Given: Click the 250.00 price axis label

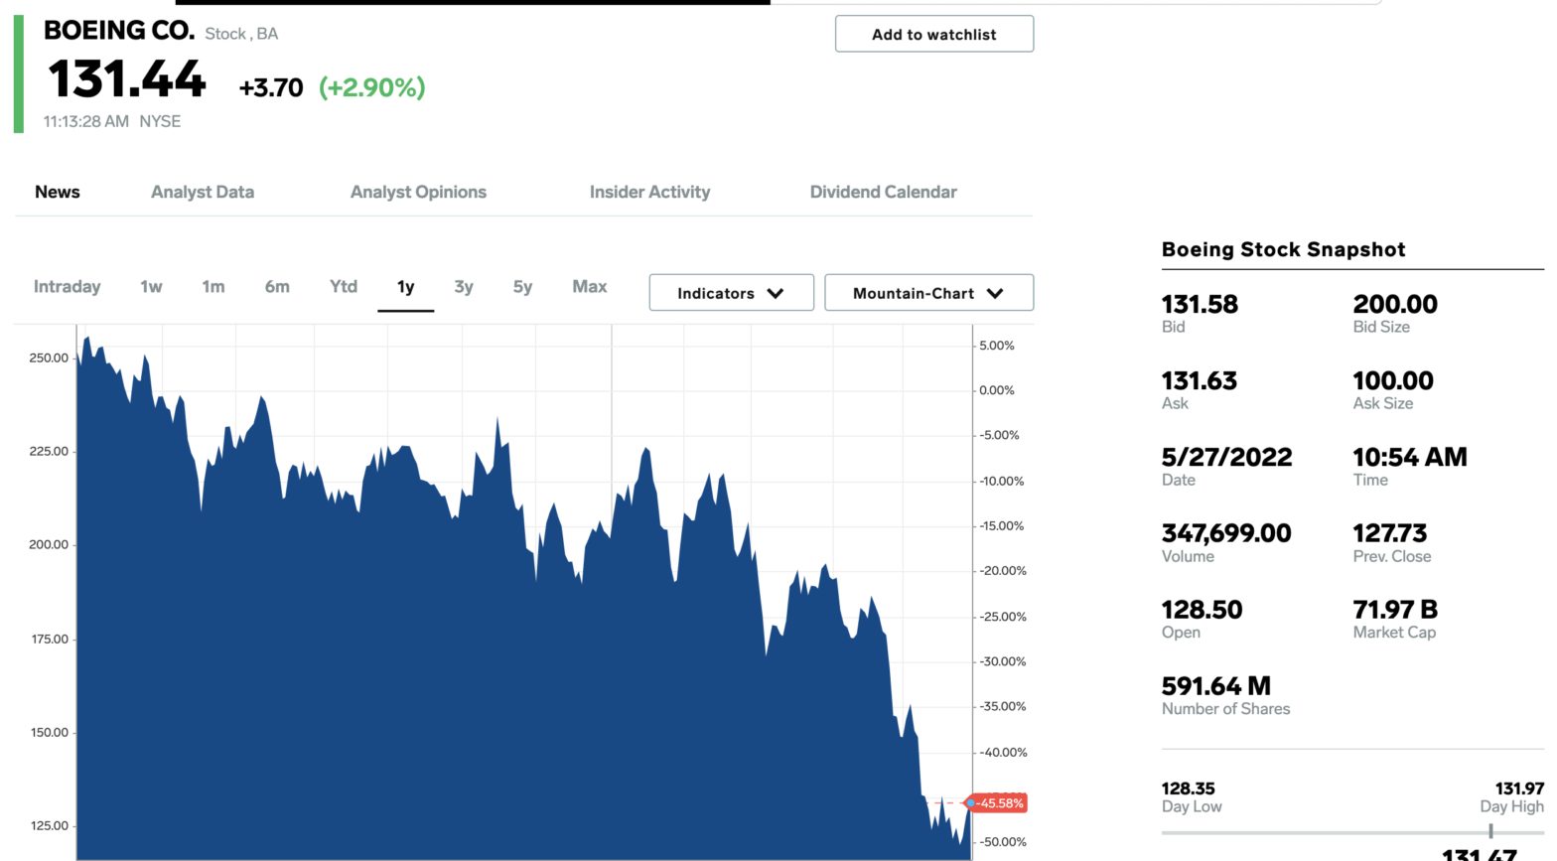Looking at the screenshot, I should (49, 358).
